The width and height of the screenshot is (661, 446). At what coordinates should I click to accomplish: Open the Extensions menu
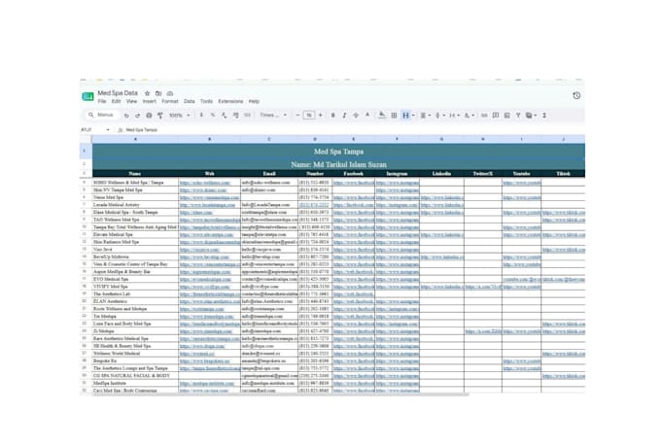[230, 102]
